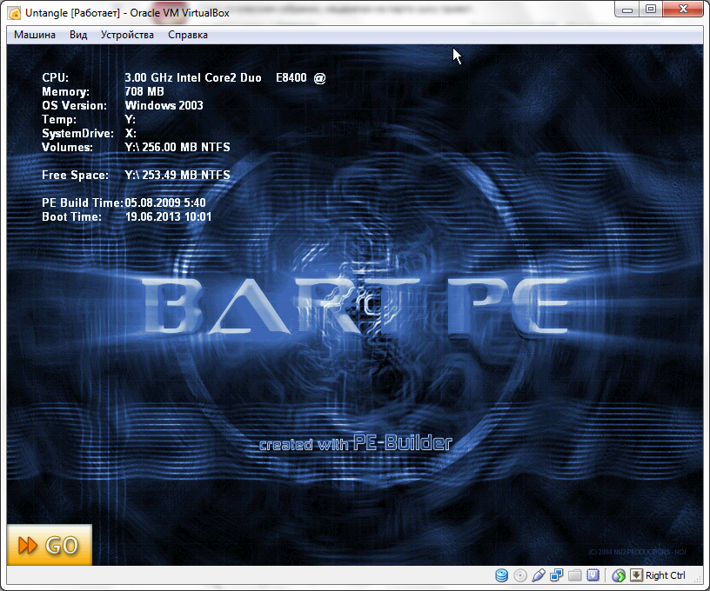Click the mouse integration globe icon
Image resolution: width=710 pixels, height=591 pixels.
(619, 575)
